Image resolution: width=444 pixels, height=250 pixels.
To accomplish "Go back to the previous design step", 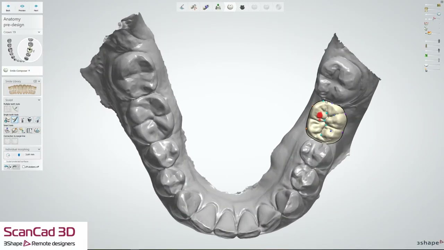I will click(8, 8).
